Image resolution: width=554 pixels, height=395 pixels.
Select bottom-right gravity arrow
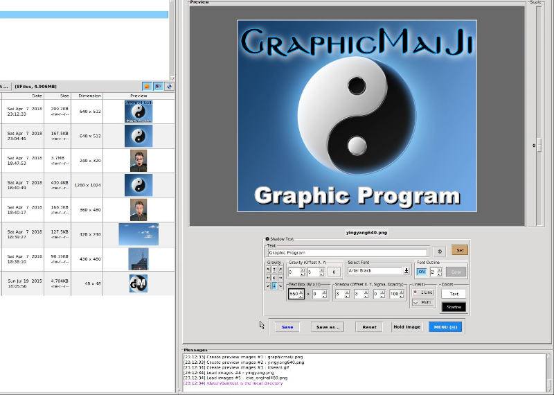[x=280, y=286]
